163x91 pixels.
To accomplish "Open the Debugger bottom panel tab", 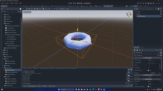I will pos(32,86).
